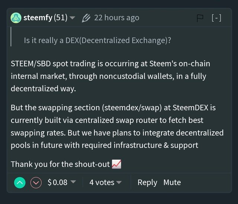Reply to steemfy's comment

pos(147,182)
